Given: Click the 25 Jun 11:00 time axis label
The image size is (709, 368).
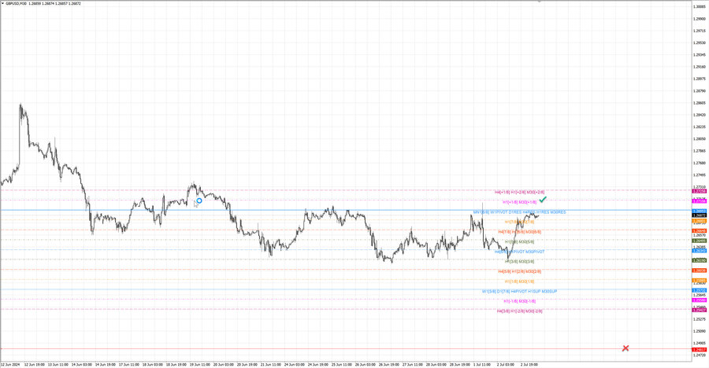Looking at the screenshot, I should click(x=341, y=364).
